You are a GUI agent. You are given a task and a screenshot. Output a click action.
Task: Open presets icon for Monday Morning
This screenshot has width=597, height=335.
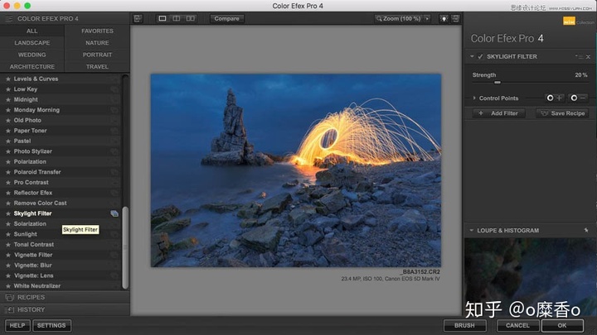click(114, 110)
